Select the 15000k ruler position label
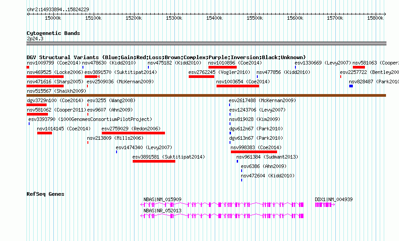The width and height of the screenshot is (399, 241). [x=53, y=18]
